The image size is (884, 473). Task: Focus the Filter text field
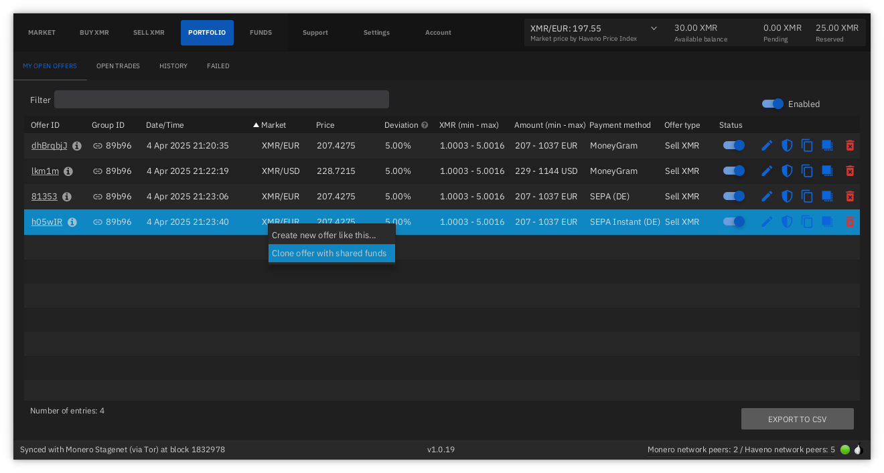coord(222,100)
